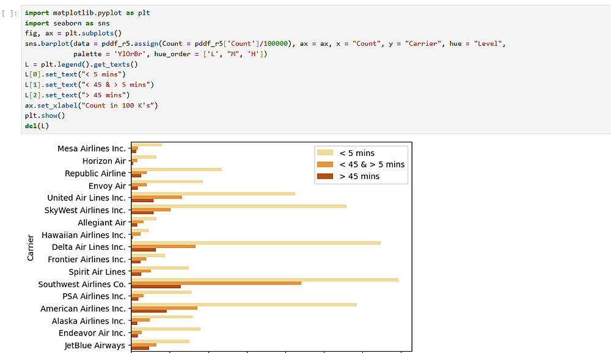Click the sns.barplot call line
This screenshot has width=611, height=353.
(265, 43)
